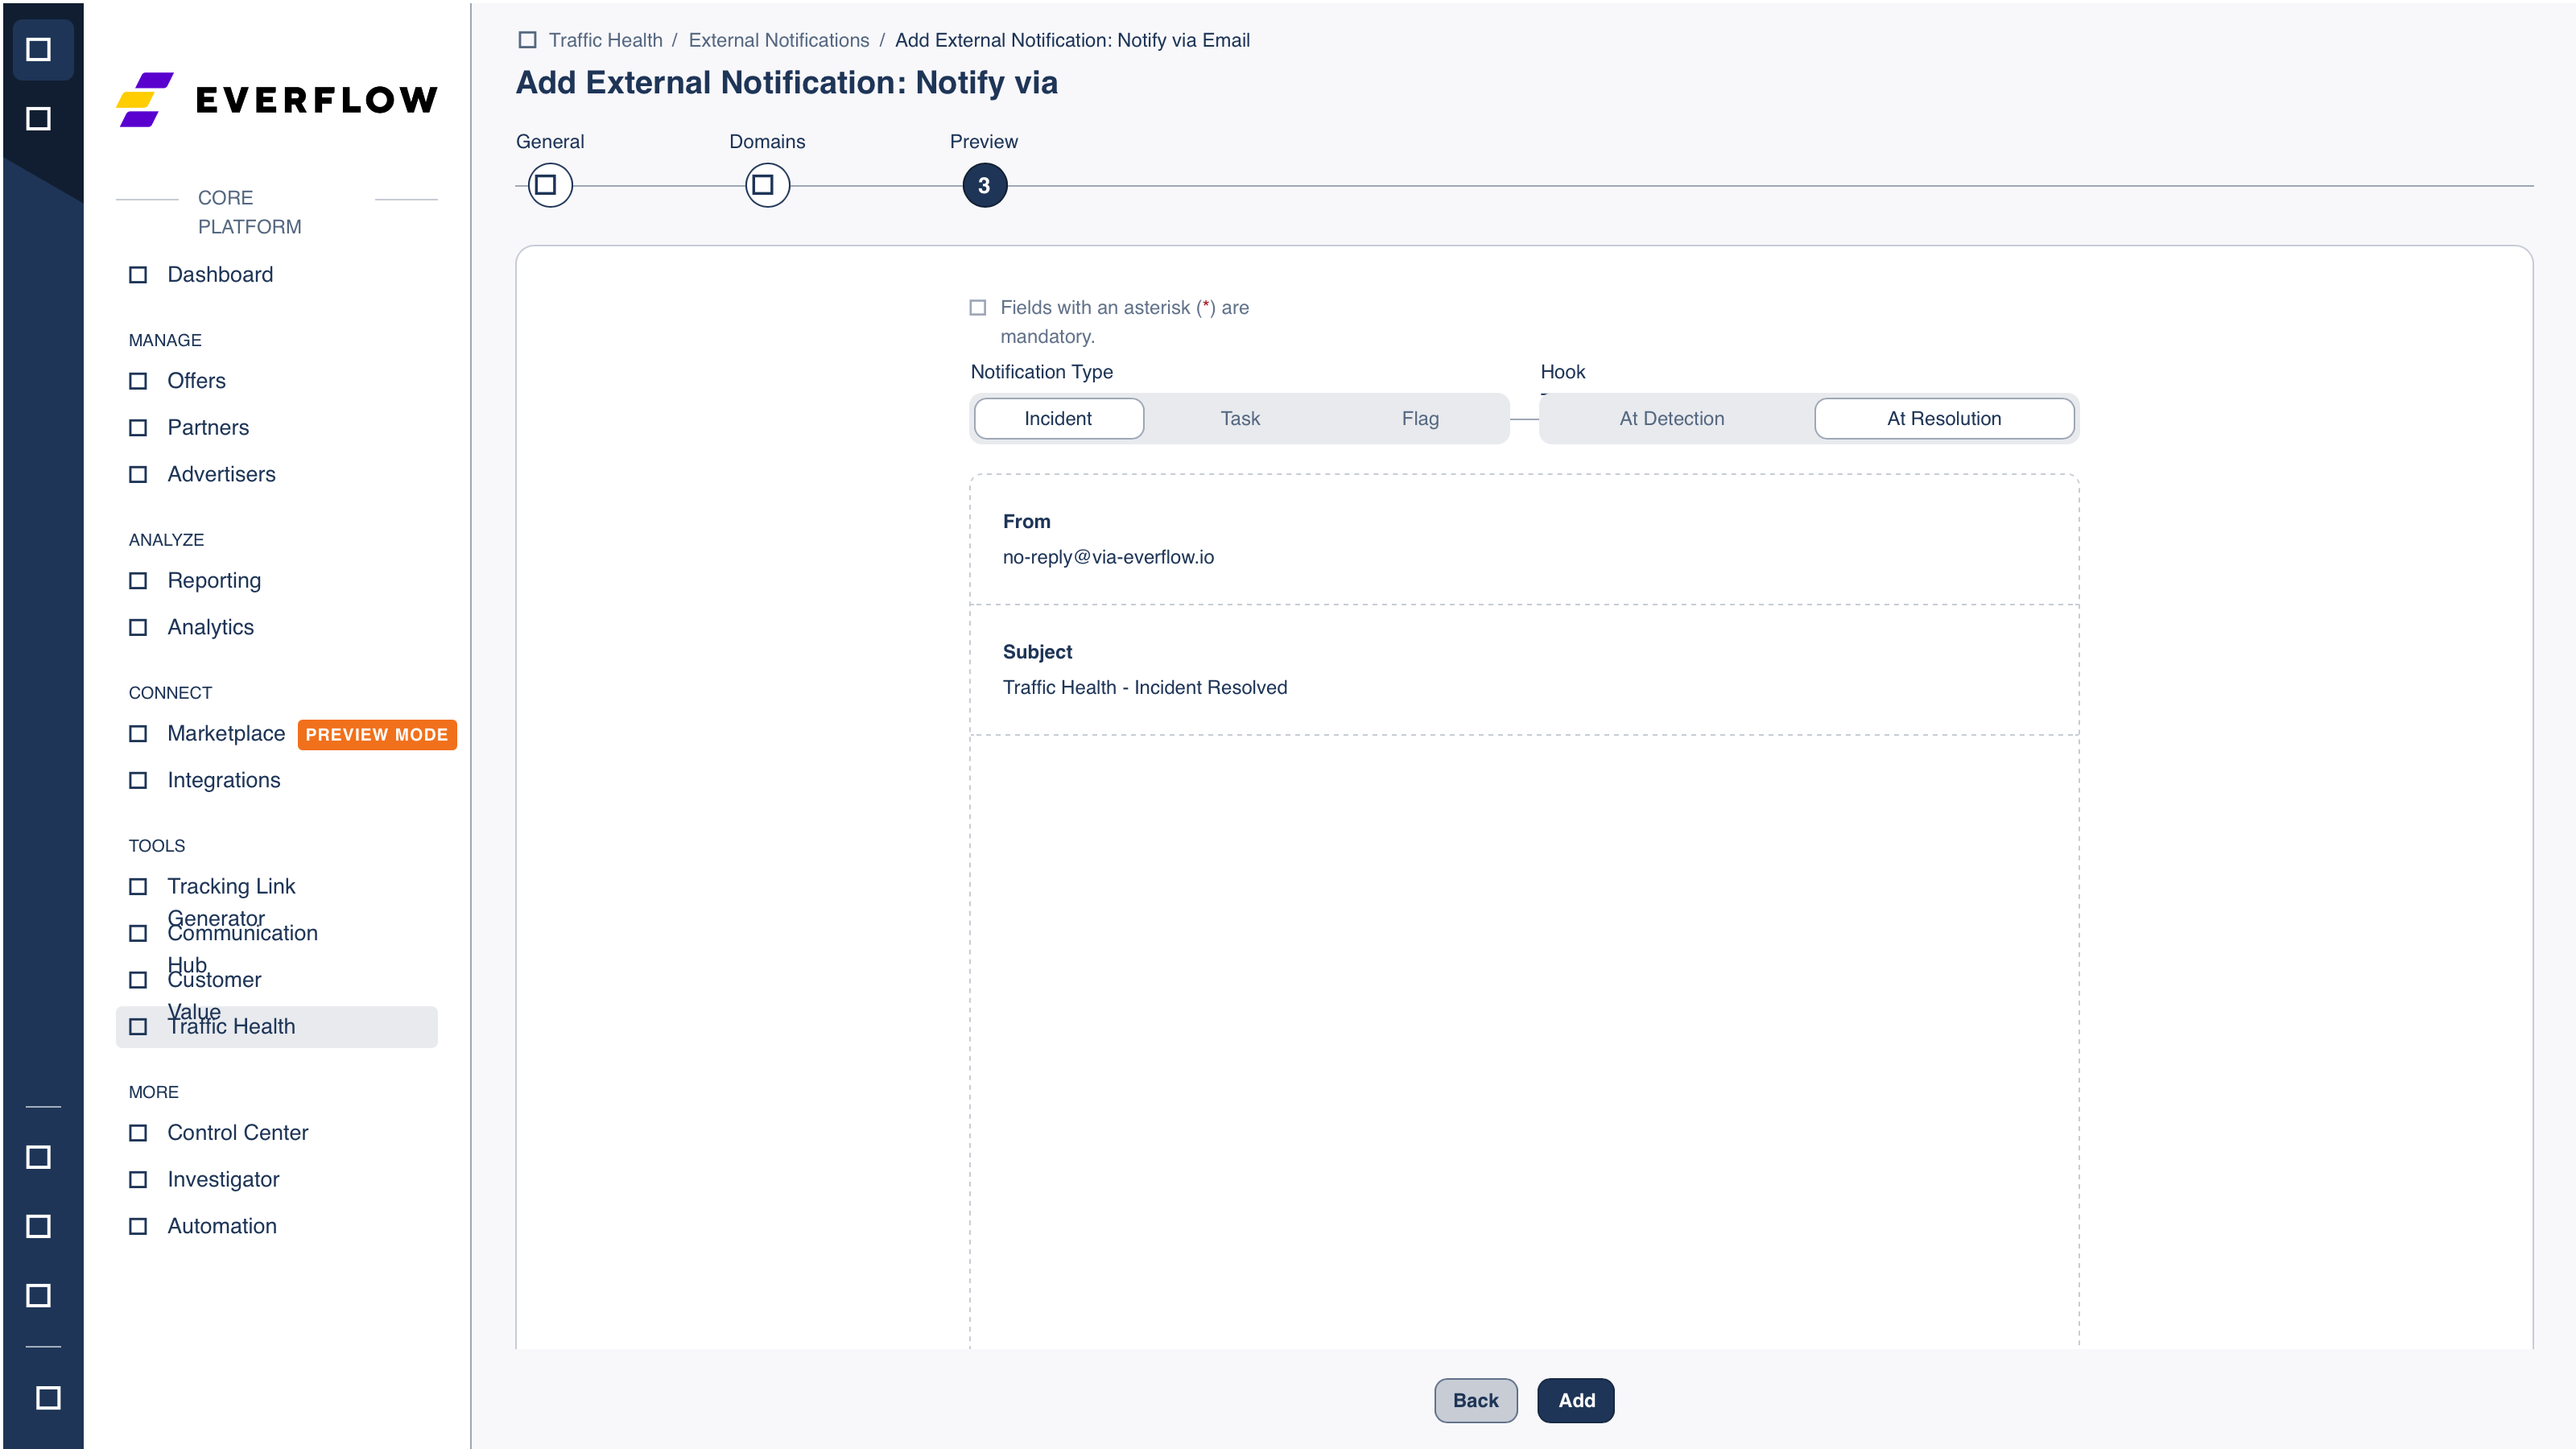The image size is (2576, 1449).
Task: Go to Partners page
Action: coord(276,428)
